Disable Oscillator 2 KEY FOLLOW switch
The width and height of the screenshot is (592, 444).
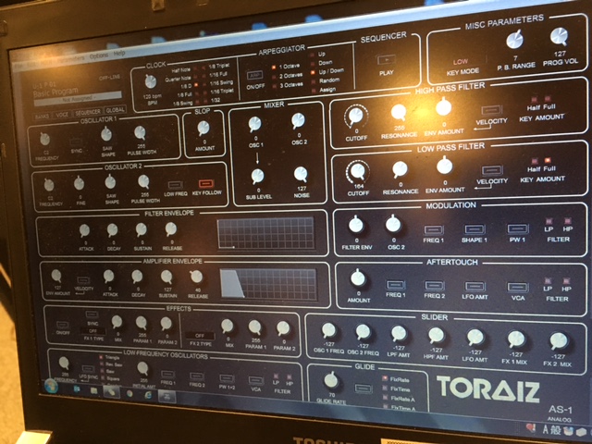[206, 184]
